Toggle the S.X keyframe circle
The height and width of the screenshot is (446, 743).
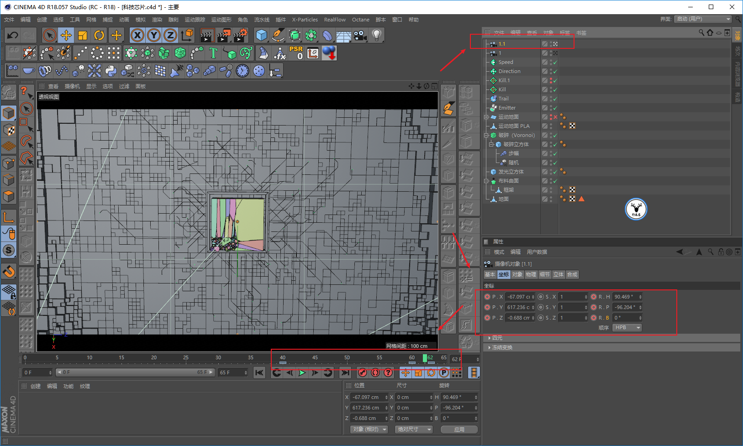(541, 297)
